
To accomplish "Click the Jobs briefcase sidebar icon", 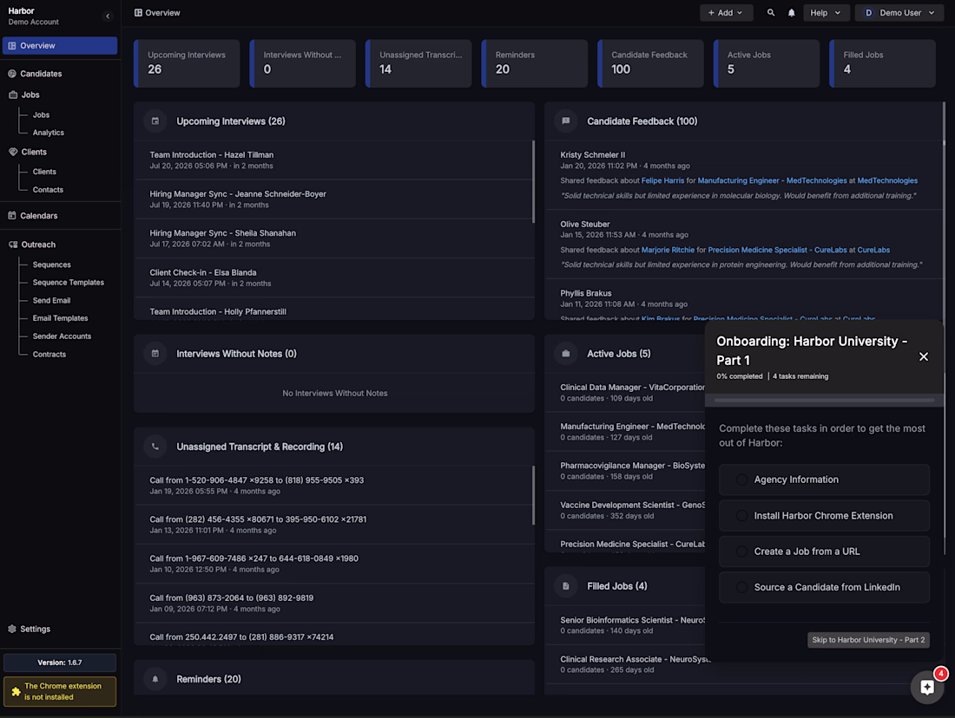I will (x=13, y=95).
